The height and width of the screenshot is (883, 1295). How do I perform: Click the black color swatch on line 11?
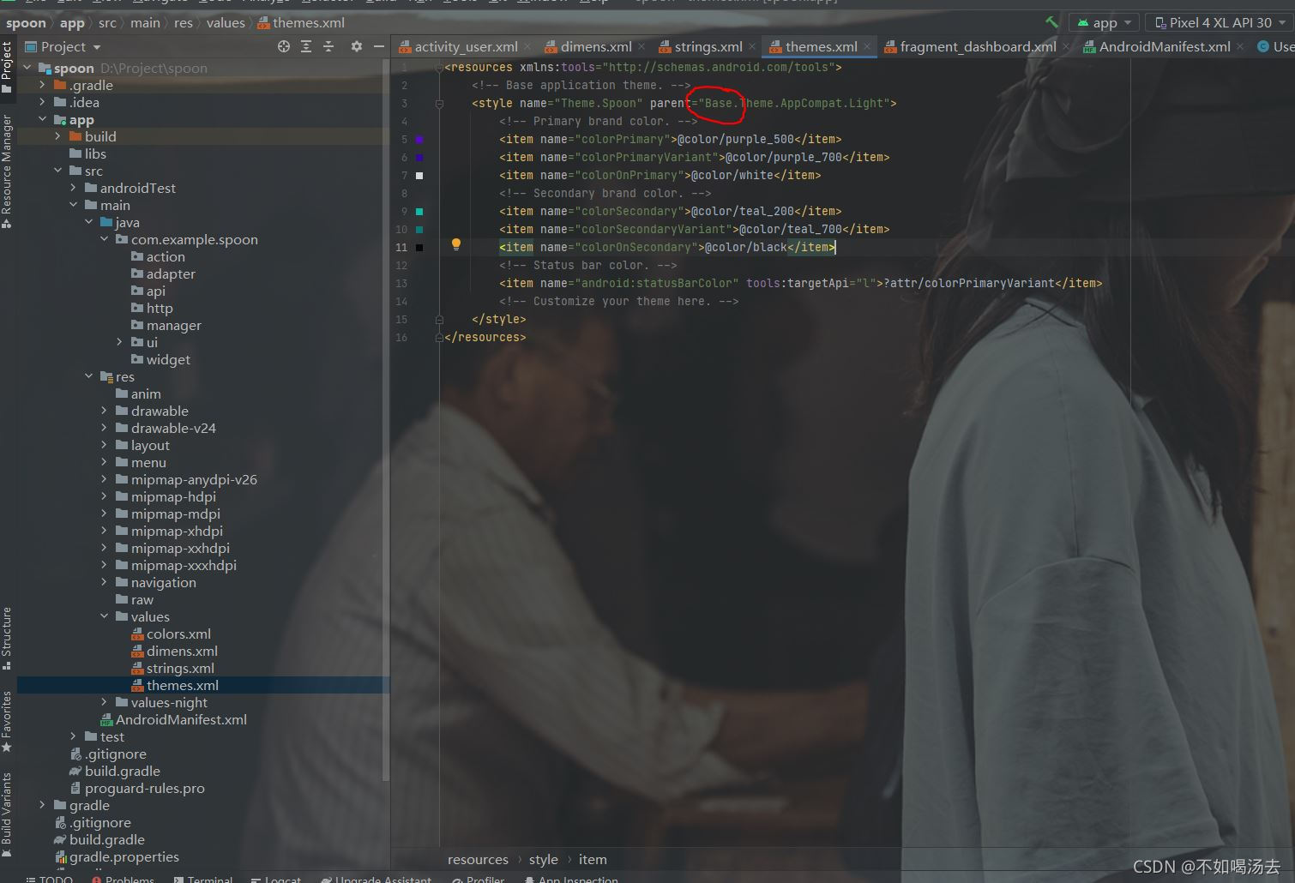tap(419, 247)
